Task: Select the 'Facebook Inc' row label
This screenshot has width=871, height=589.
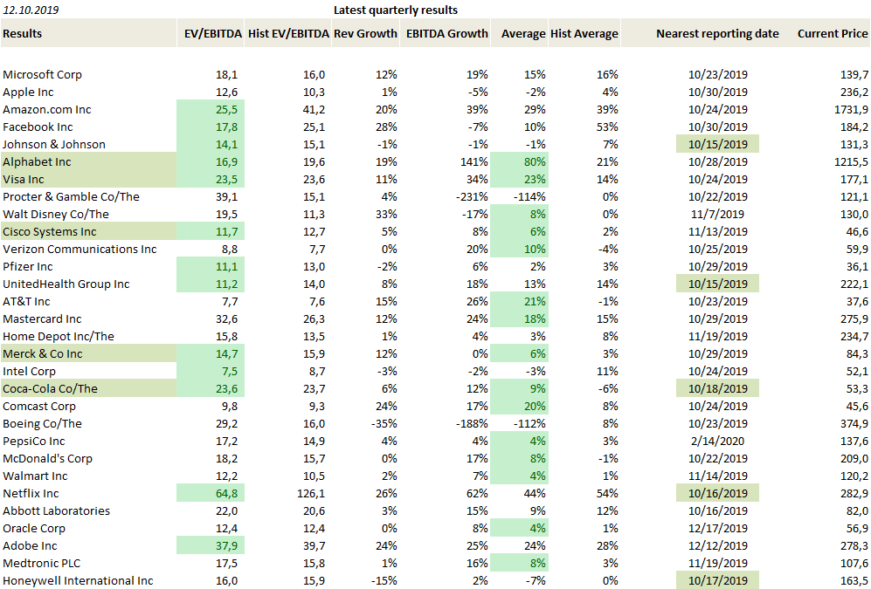Action: pos(38,127)
